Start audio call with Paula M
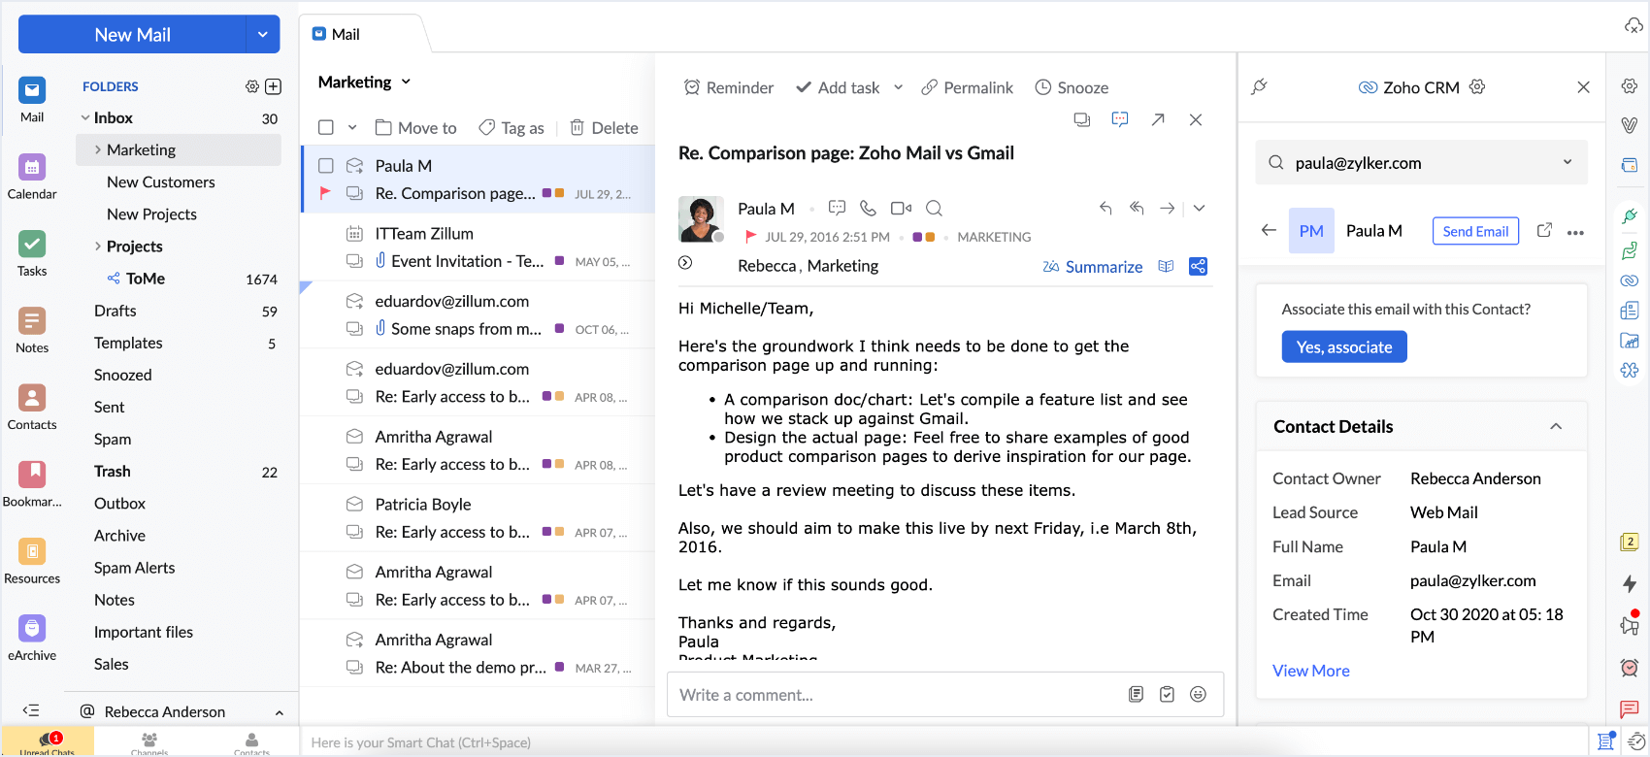 (869, 208)
